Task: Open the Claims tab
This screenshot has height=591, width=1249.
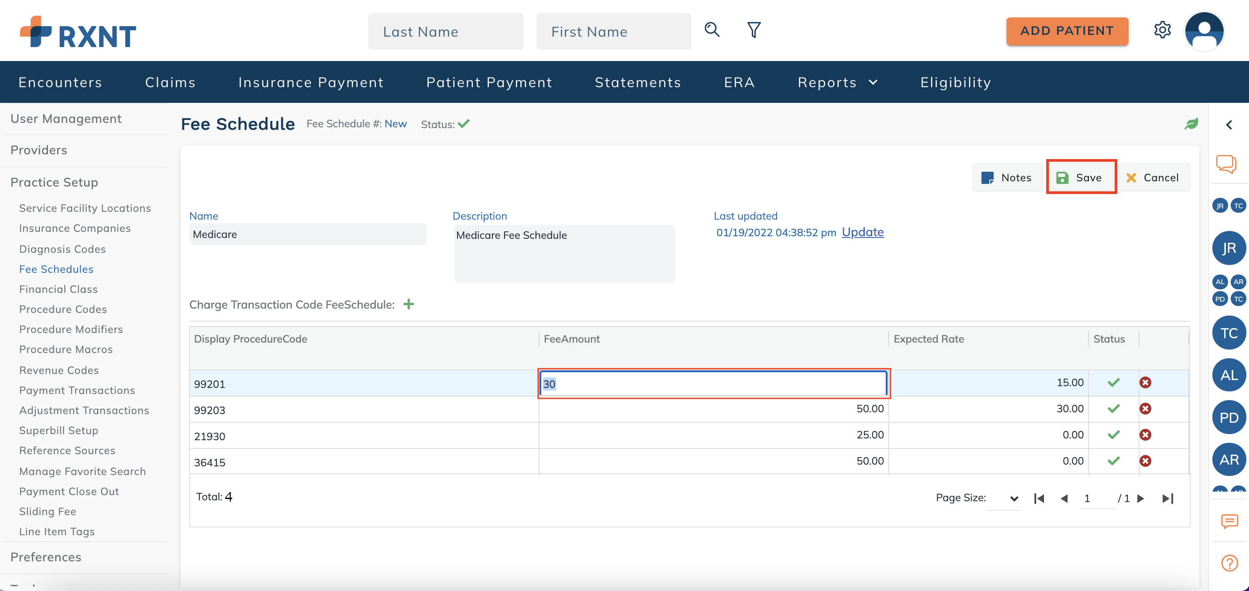Action: (170, 82)
